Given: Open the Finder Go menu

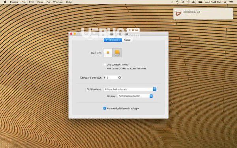Looking at the screenshot, I should click(48, 2).
